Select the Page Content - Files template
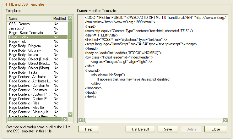Image resolution: width=233 pixels, height=139 pixels. click(x=38, y=103)
